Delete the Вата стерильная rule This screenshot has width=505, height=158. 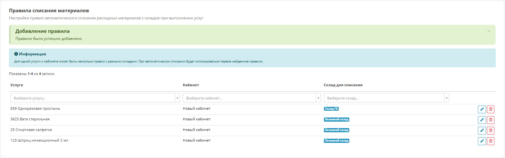tap(490, 120)
